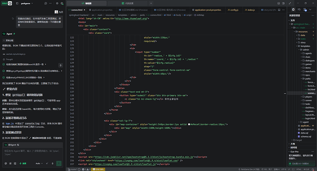Open the search icon in right panel
This screenshot has height=171, width=317.
299,10
